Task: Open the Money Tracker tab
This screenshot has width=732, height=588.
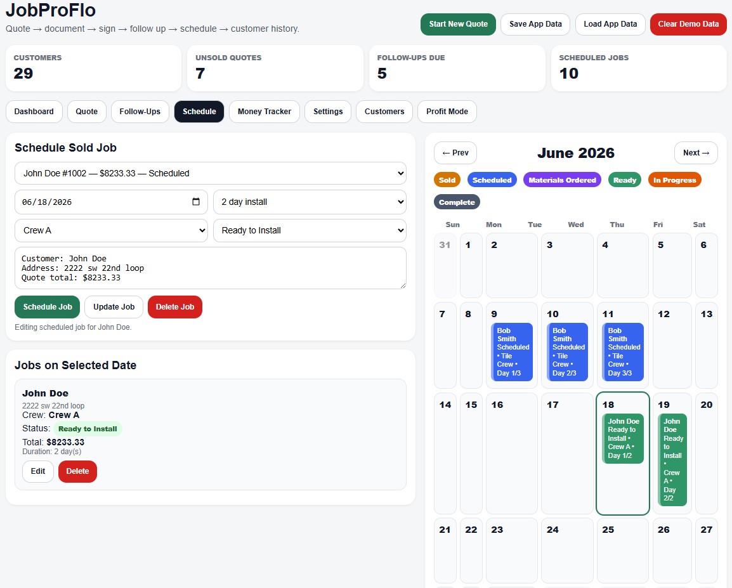Action: 265,112
